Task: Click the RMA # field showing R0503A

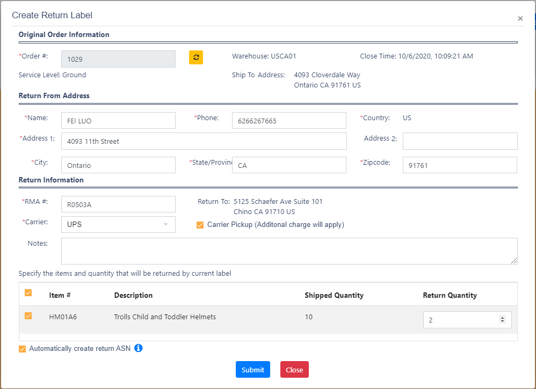Action: 118,204
